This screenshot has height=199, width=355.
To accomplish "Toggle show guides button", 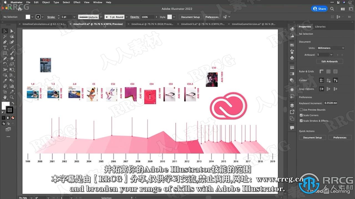I will [x=321, y=80].
